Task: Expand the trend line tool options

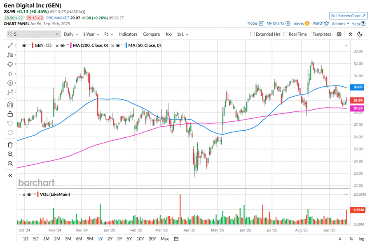Action: click(x=15, y=46)
